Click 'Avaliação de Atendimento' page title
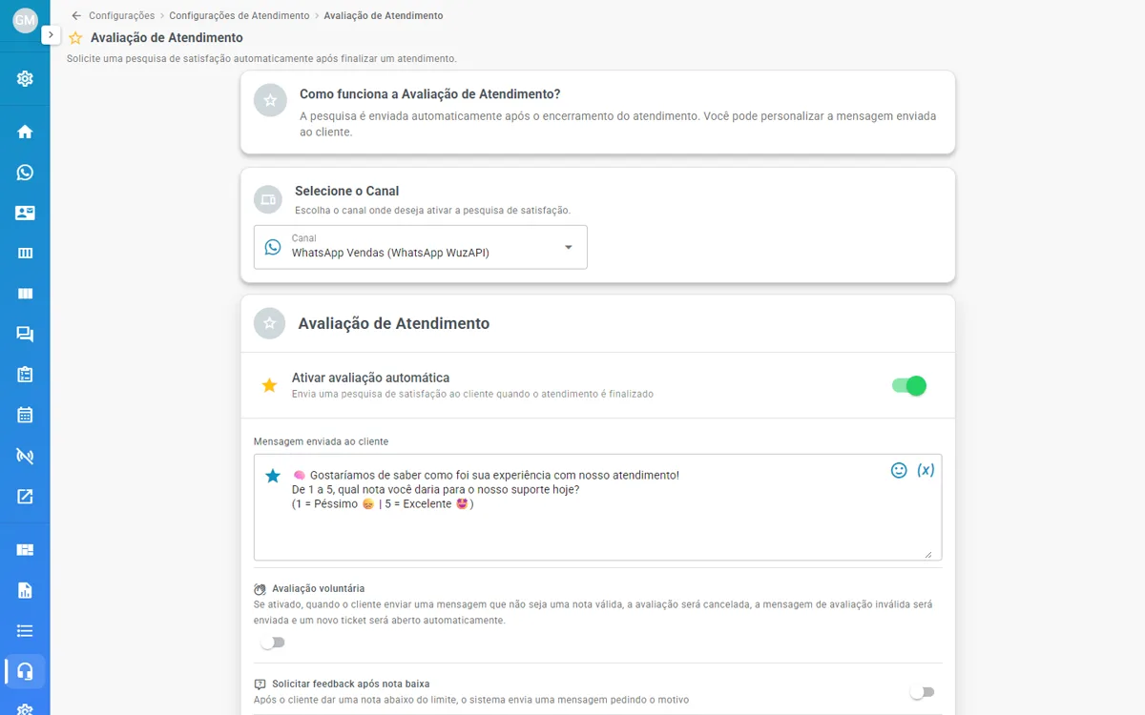Image resolution: width=1145 pixels, height=715 pixels. 167,38
